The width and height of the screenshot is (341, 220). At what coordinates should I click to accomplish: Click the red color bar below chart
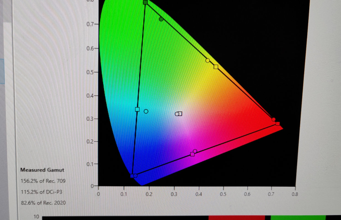[x=236, y=218]
